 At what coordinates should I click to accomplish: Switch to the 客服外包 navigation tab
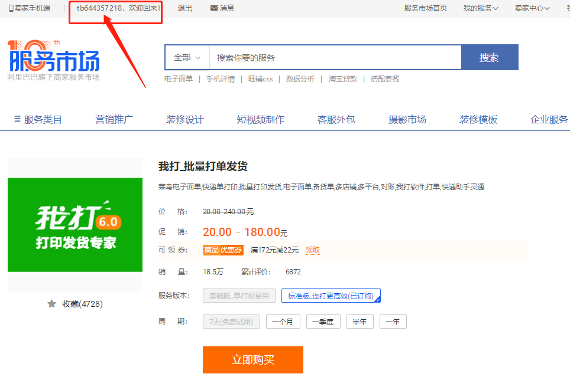coord(336,119)
